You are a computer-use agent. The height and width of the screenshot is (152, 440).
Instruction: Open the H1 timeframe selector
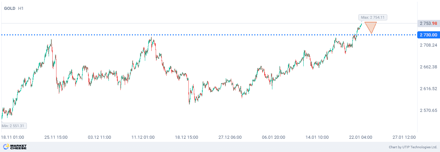point(21,9)
